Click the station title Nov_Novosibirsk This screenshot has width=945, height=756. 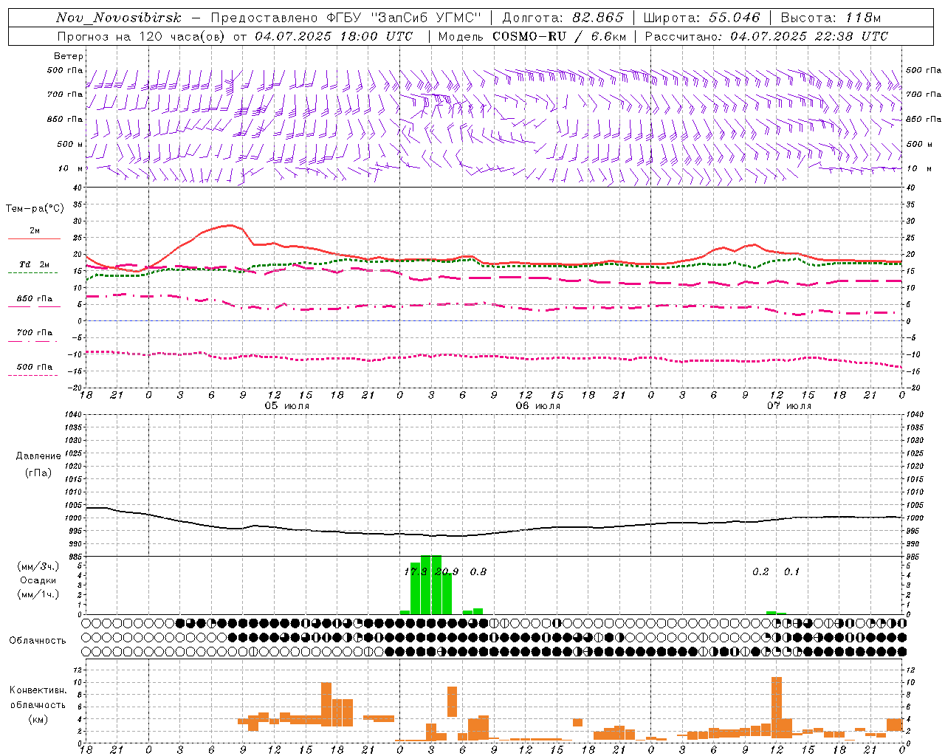pos(119,18)
